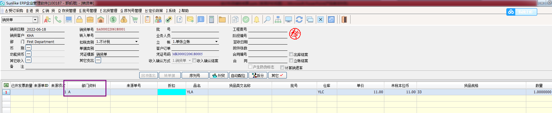Click the cascade windows toolbar icon
The image size is (552, 113).
pyautogui.click(x=310, y=20)
